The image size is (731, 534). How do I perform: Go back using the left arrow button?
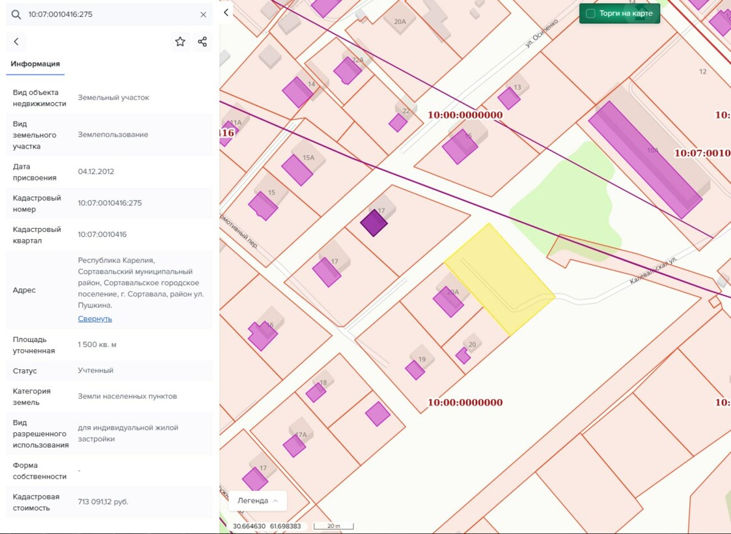click(16, 42)
